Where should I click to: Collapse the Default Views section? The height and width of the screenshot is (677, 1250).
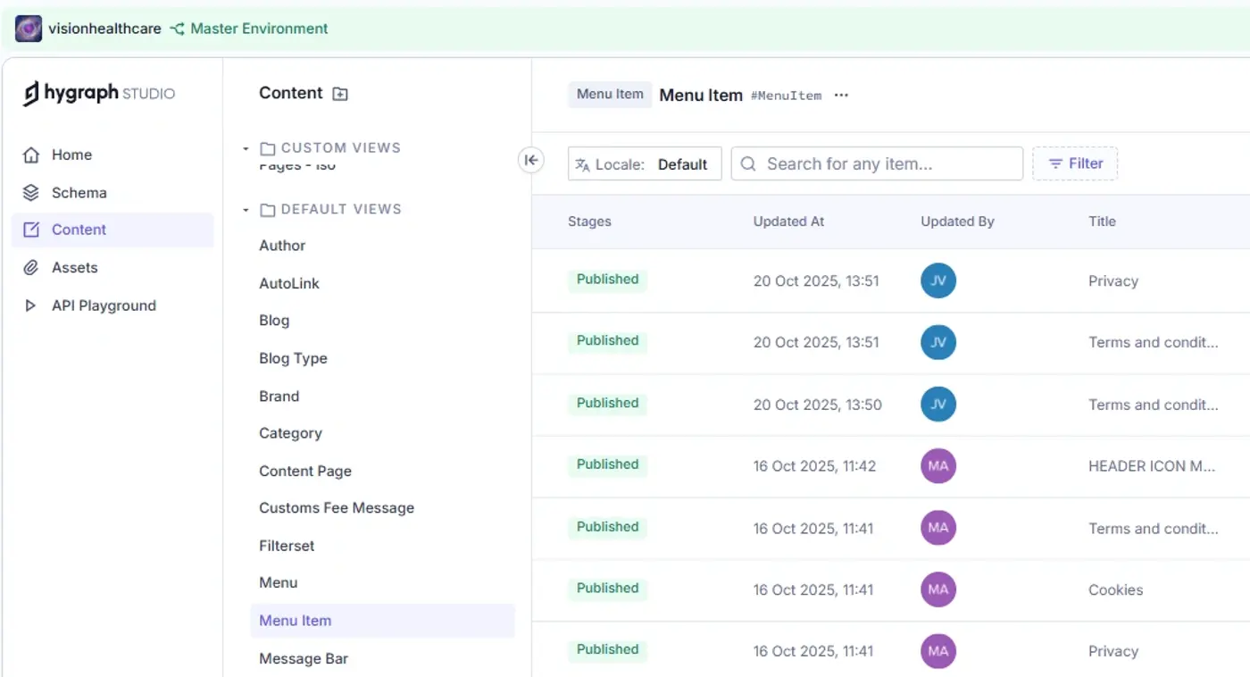246,210
